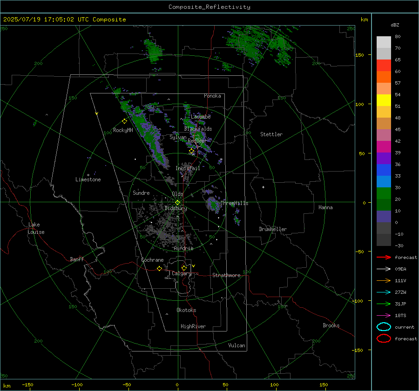
Task: Click the Airdrie label
Action: click(183, 248)
